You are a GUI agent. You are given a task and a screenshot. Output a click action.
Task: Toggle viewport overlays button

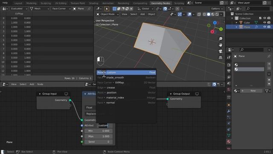[189, 14]
